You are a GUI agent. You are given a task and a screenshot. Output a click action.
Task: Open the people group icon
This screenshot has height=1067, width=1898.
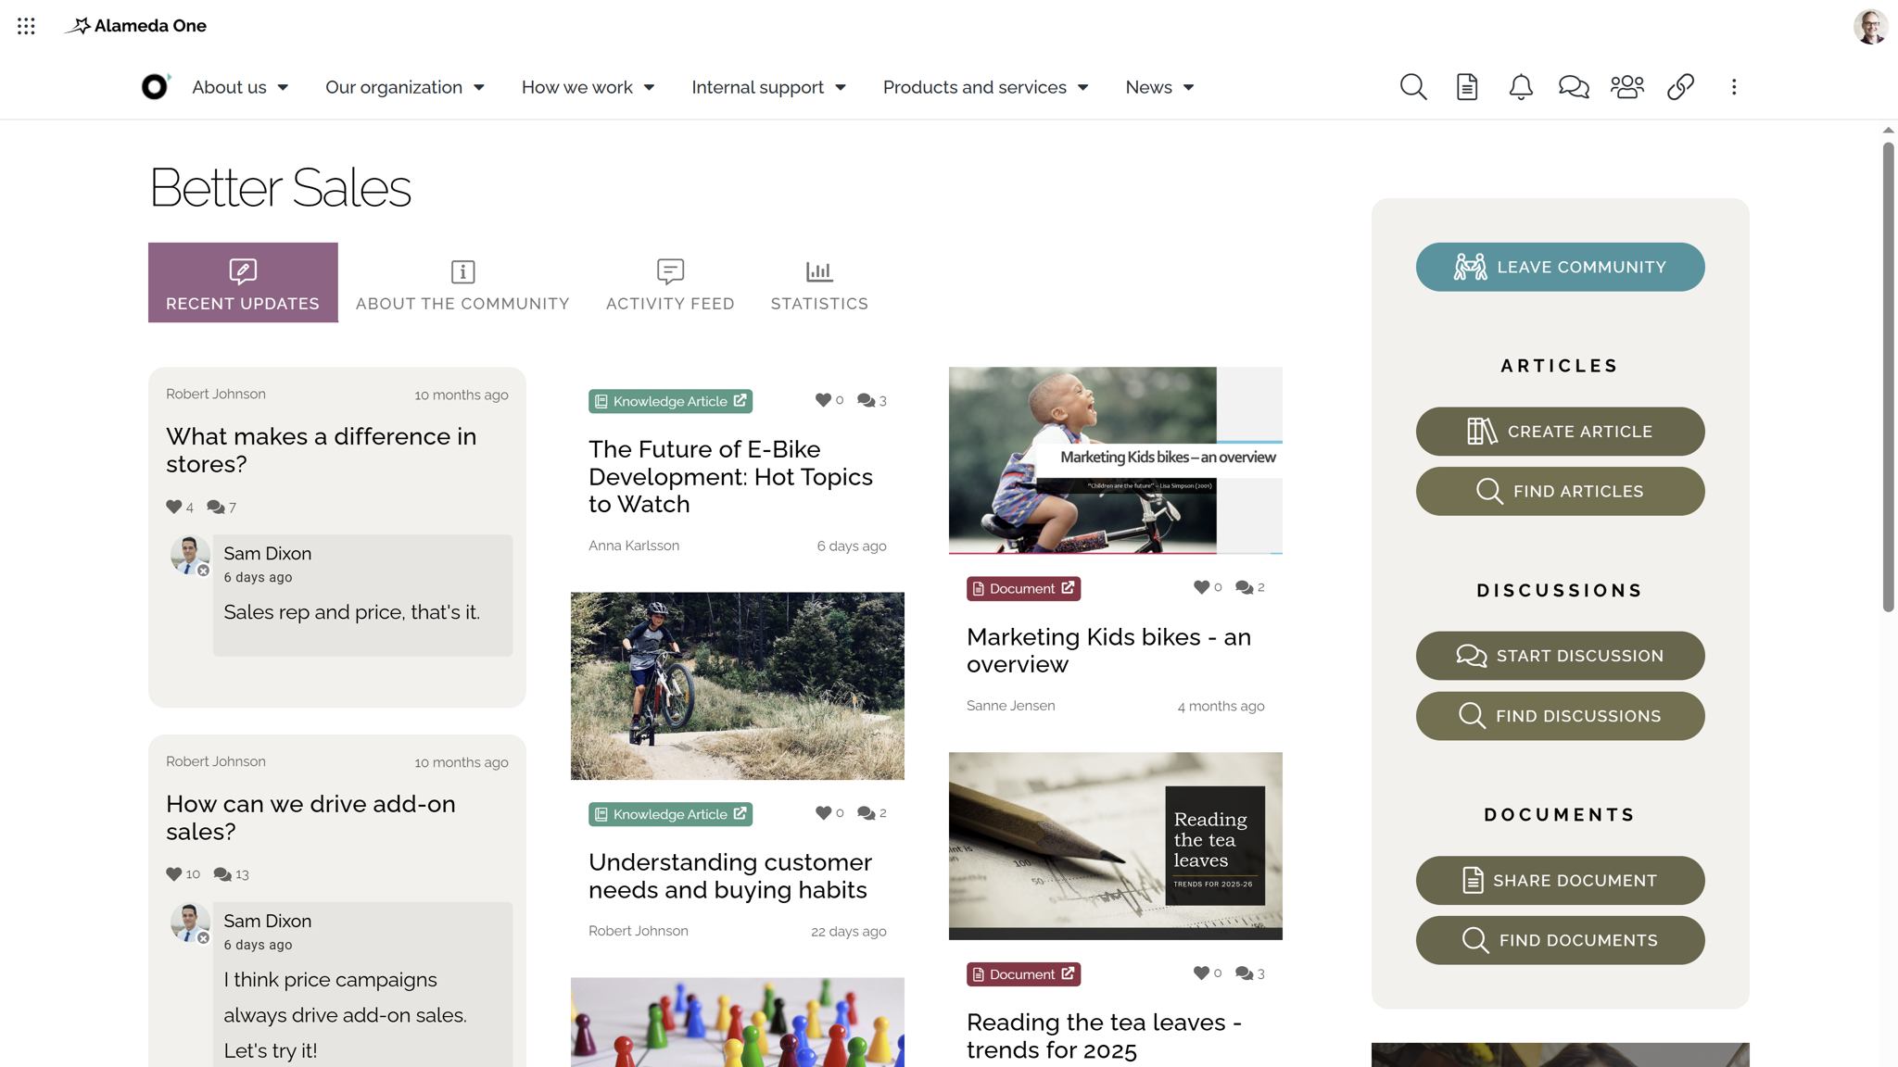(x=1626, y=87)
